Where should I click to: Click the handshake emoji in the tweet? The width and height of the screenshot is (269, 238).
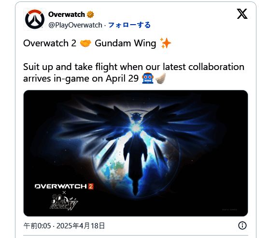click(x=85, y=43)
